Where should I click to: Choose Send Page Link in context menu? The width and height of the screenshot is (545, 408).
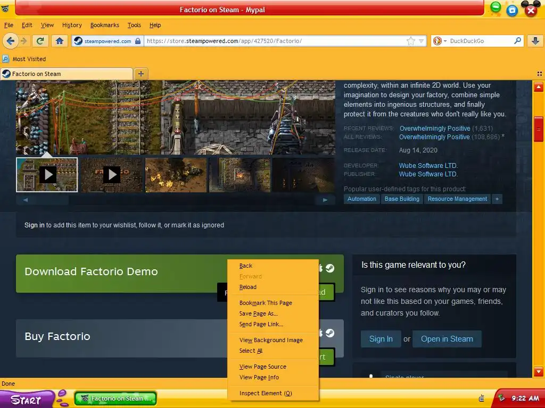point(273,325)
